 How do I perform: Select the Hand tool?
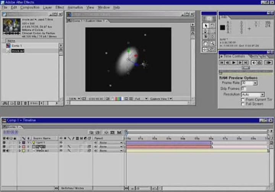click(x=206, y=43)
